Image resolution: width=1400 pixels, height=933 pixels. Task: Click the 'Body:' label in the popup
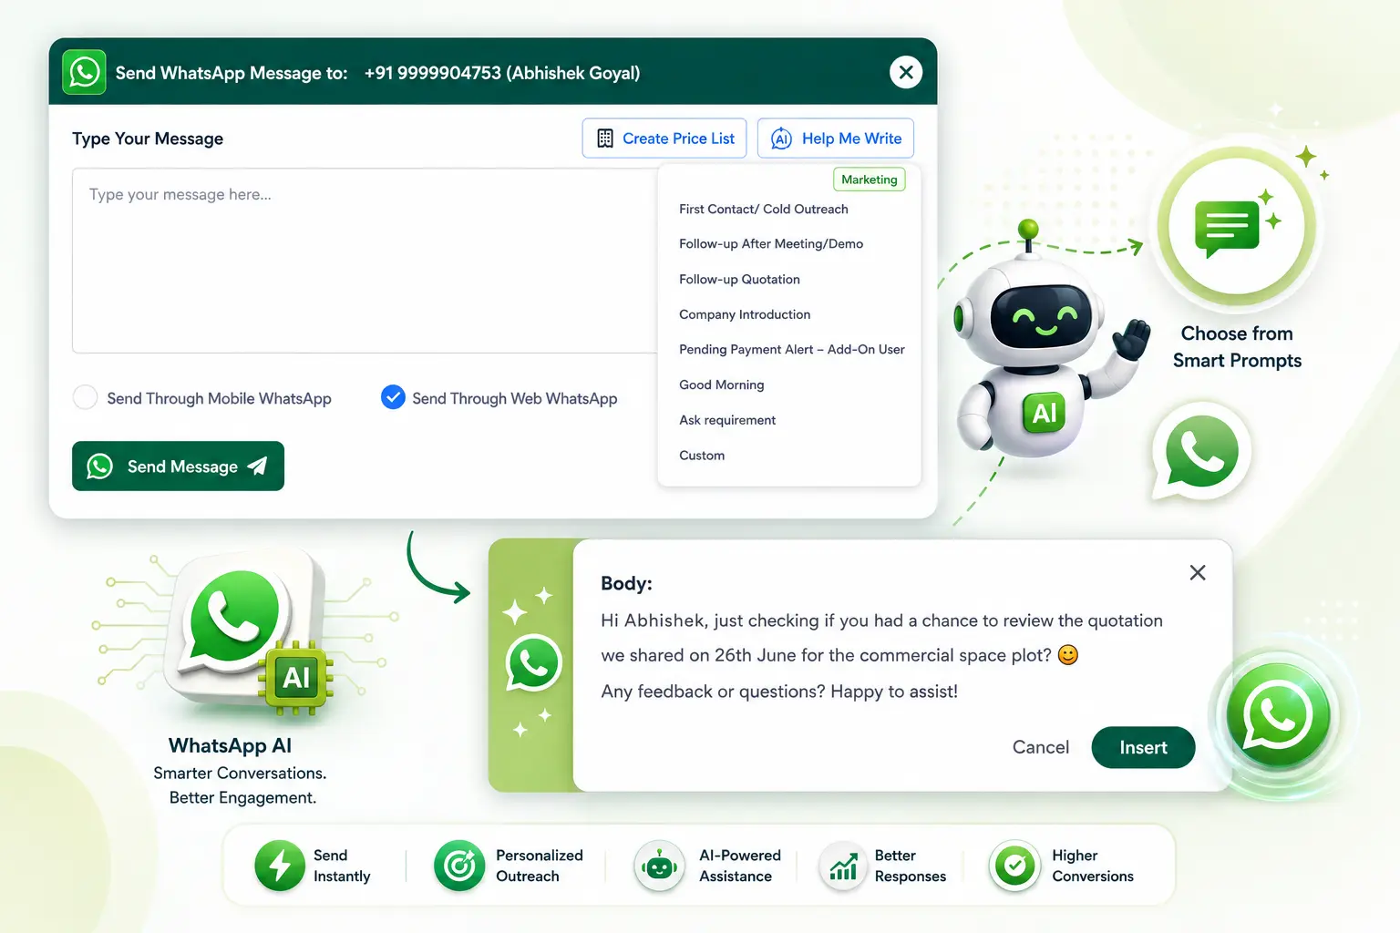point(626,583)
